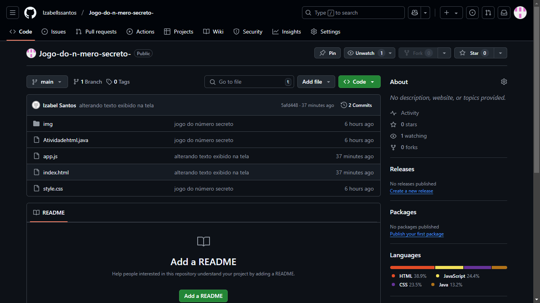Open the create new plus dropdown

pos(451,13)
